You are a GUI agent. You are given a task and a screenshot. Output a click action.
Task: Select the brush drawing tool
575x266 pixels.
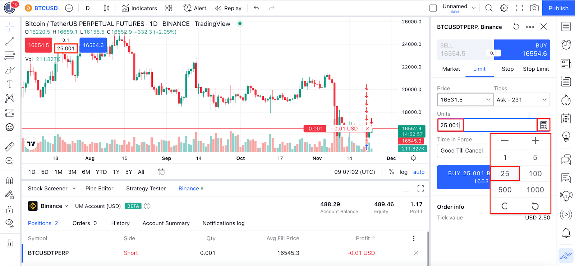coord(10,70)
